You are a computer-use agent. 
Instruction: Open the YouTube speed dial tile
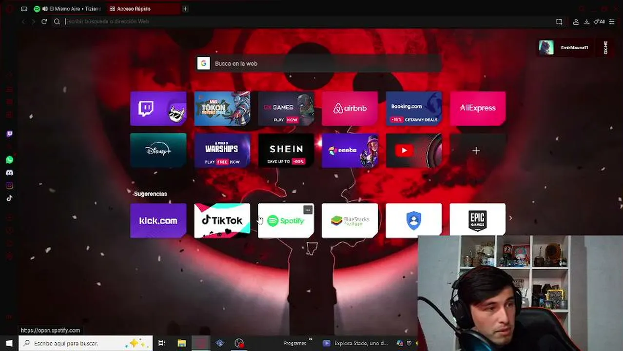pos(414,151)
